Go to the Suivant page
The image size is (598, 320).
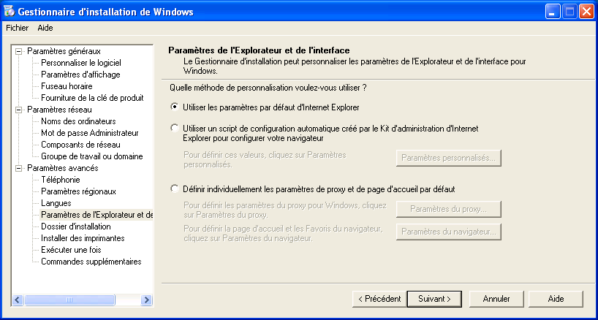[434, 299]
